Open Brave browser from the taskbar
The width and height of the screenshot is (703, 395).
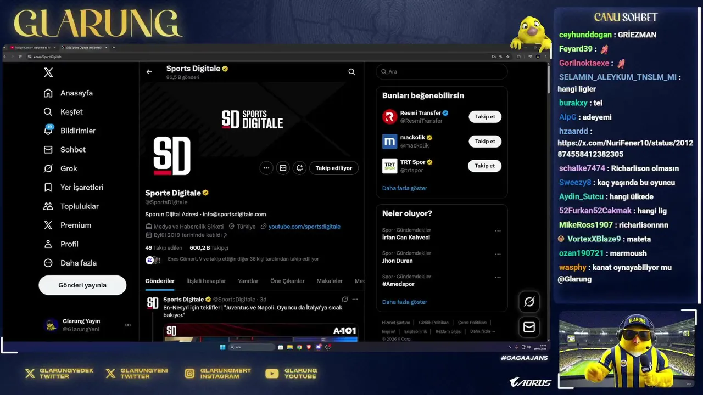(x=309, y=347)
